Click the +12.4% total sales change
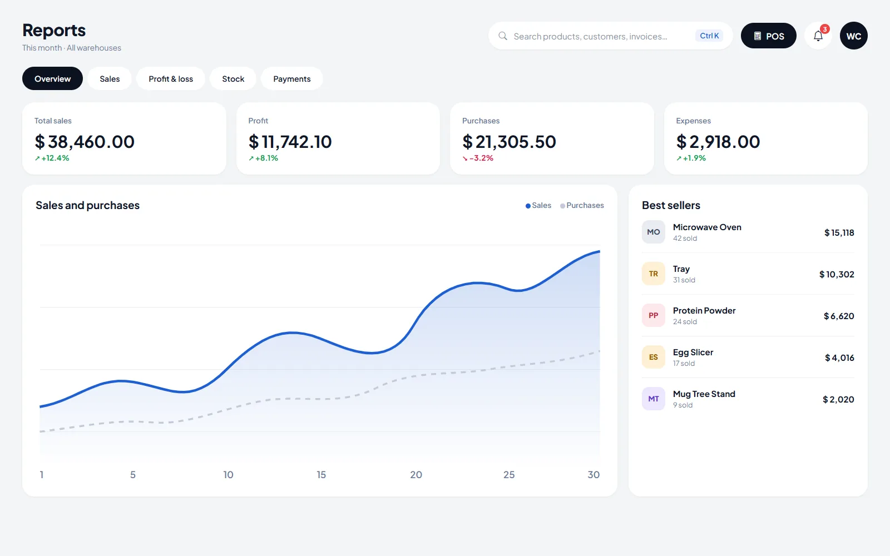This screenshot has height=556, width=890. point(52,158)
